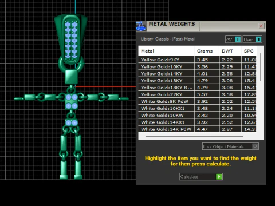This screenshot has height=206, width=275.
Task: Sort by the Grams column header
Action: pyautogui.click(x=207, y=51)
